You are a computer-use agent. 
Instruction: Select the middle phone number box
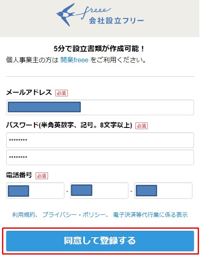(x=99, y=191)
